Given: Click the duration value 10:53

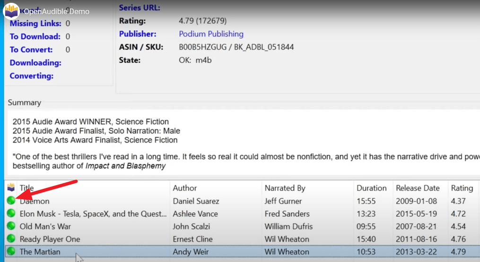Looking at the screenshot, I should point(366,252).
